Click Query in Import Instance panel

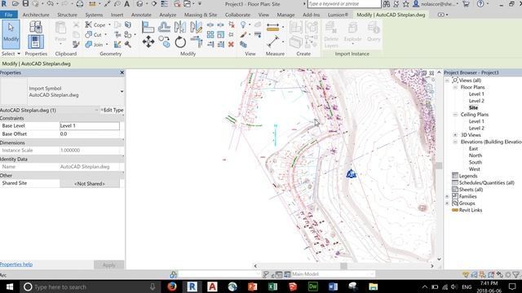374,32
